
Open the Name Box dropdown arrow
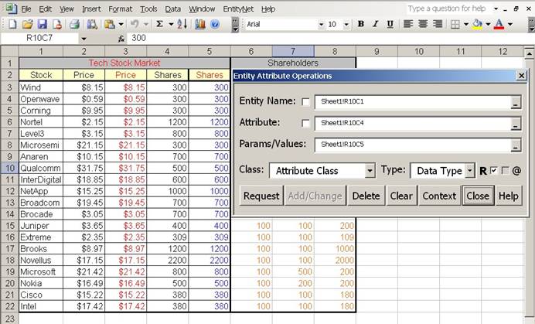tap(84, 39)
